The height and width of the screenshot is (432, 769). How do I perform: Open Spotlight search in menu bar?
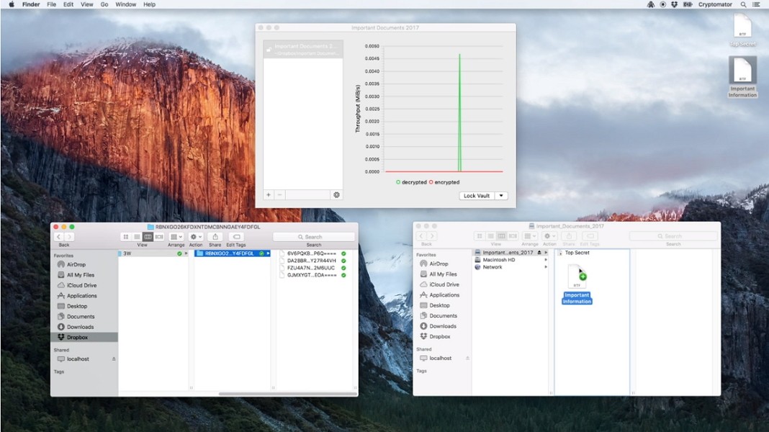tap(744, 4)
